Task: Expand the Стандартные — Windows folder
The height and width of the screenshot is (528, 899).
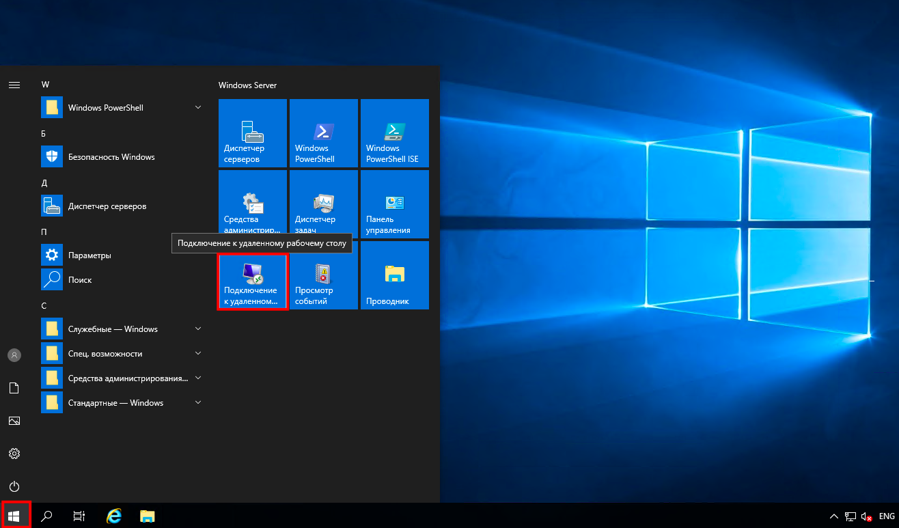Action: click(x=122, y=403)
